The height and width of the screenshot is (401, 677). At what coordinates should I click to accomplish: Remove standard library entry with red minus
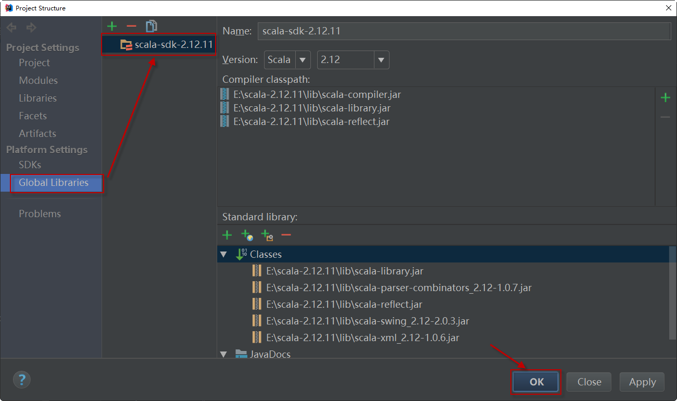[x=286, y=235]
